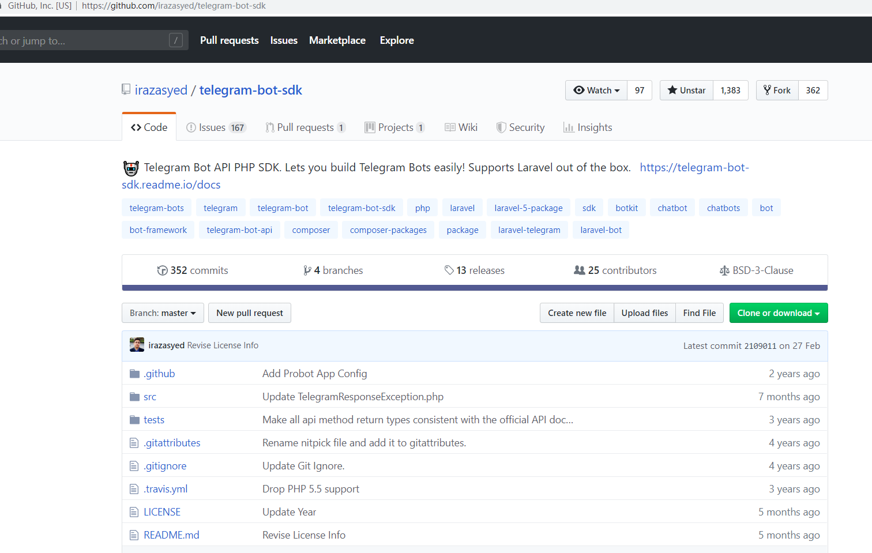Viewport: 872px width, 553px height.
Task: Click the file icon for .gitattributes
Action: point(134,443)
